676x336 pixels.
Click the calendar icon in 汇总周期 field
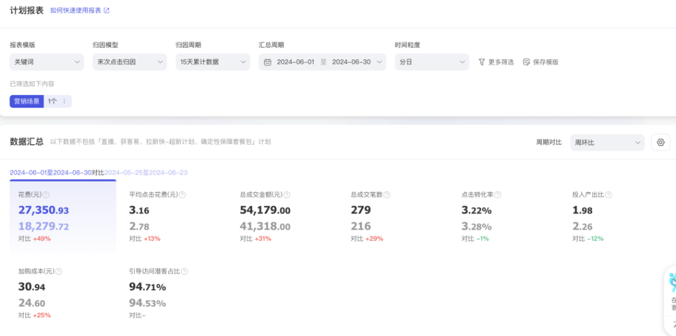tap(267, 62)
